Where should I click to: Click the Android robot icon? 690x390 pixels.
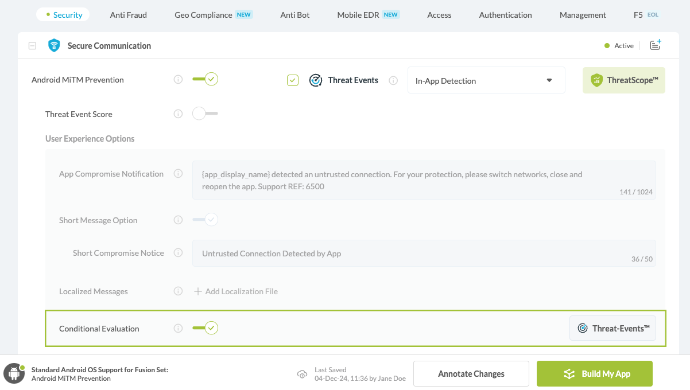point(14,374)
